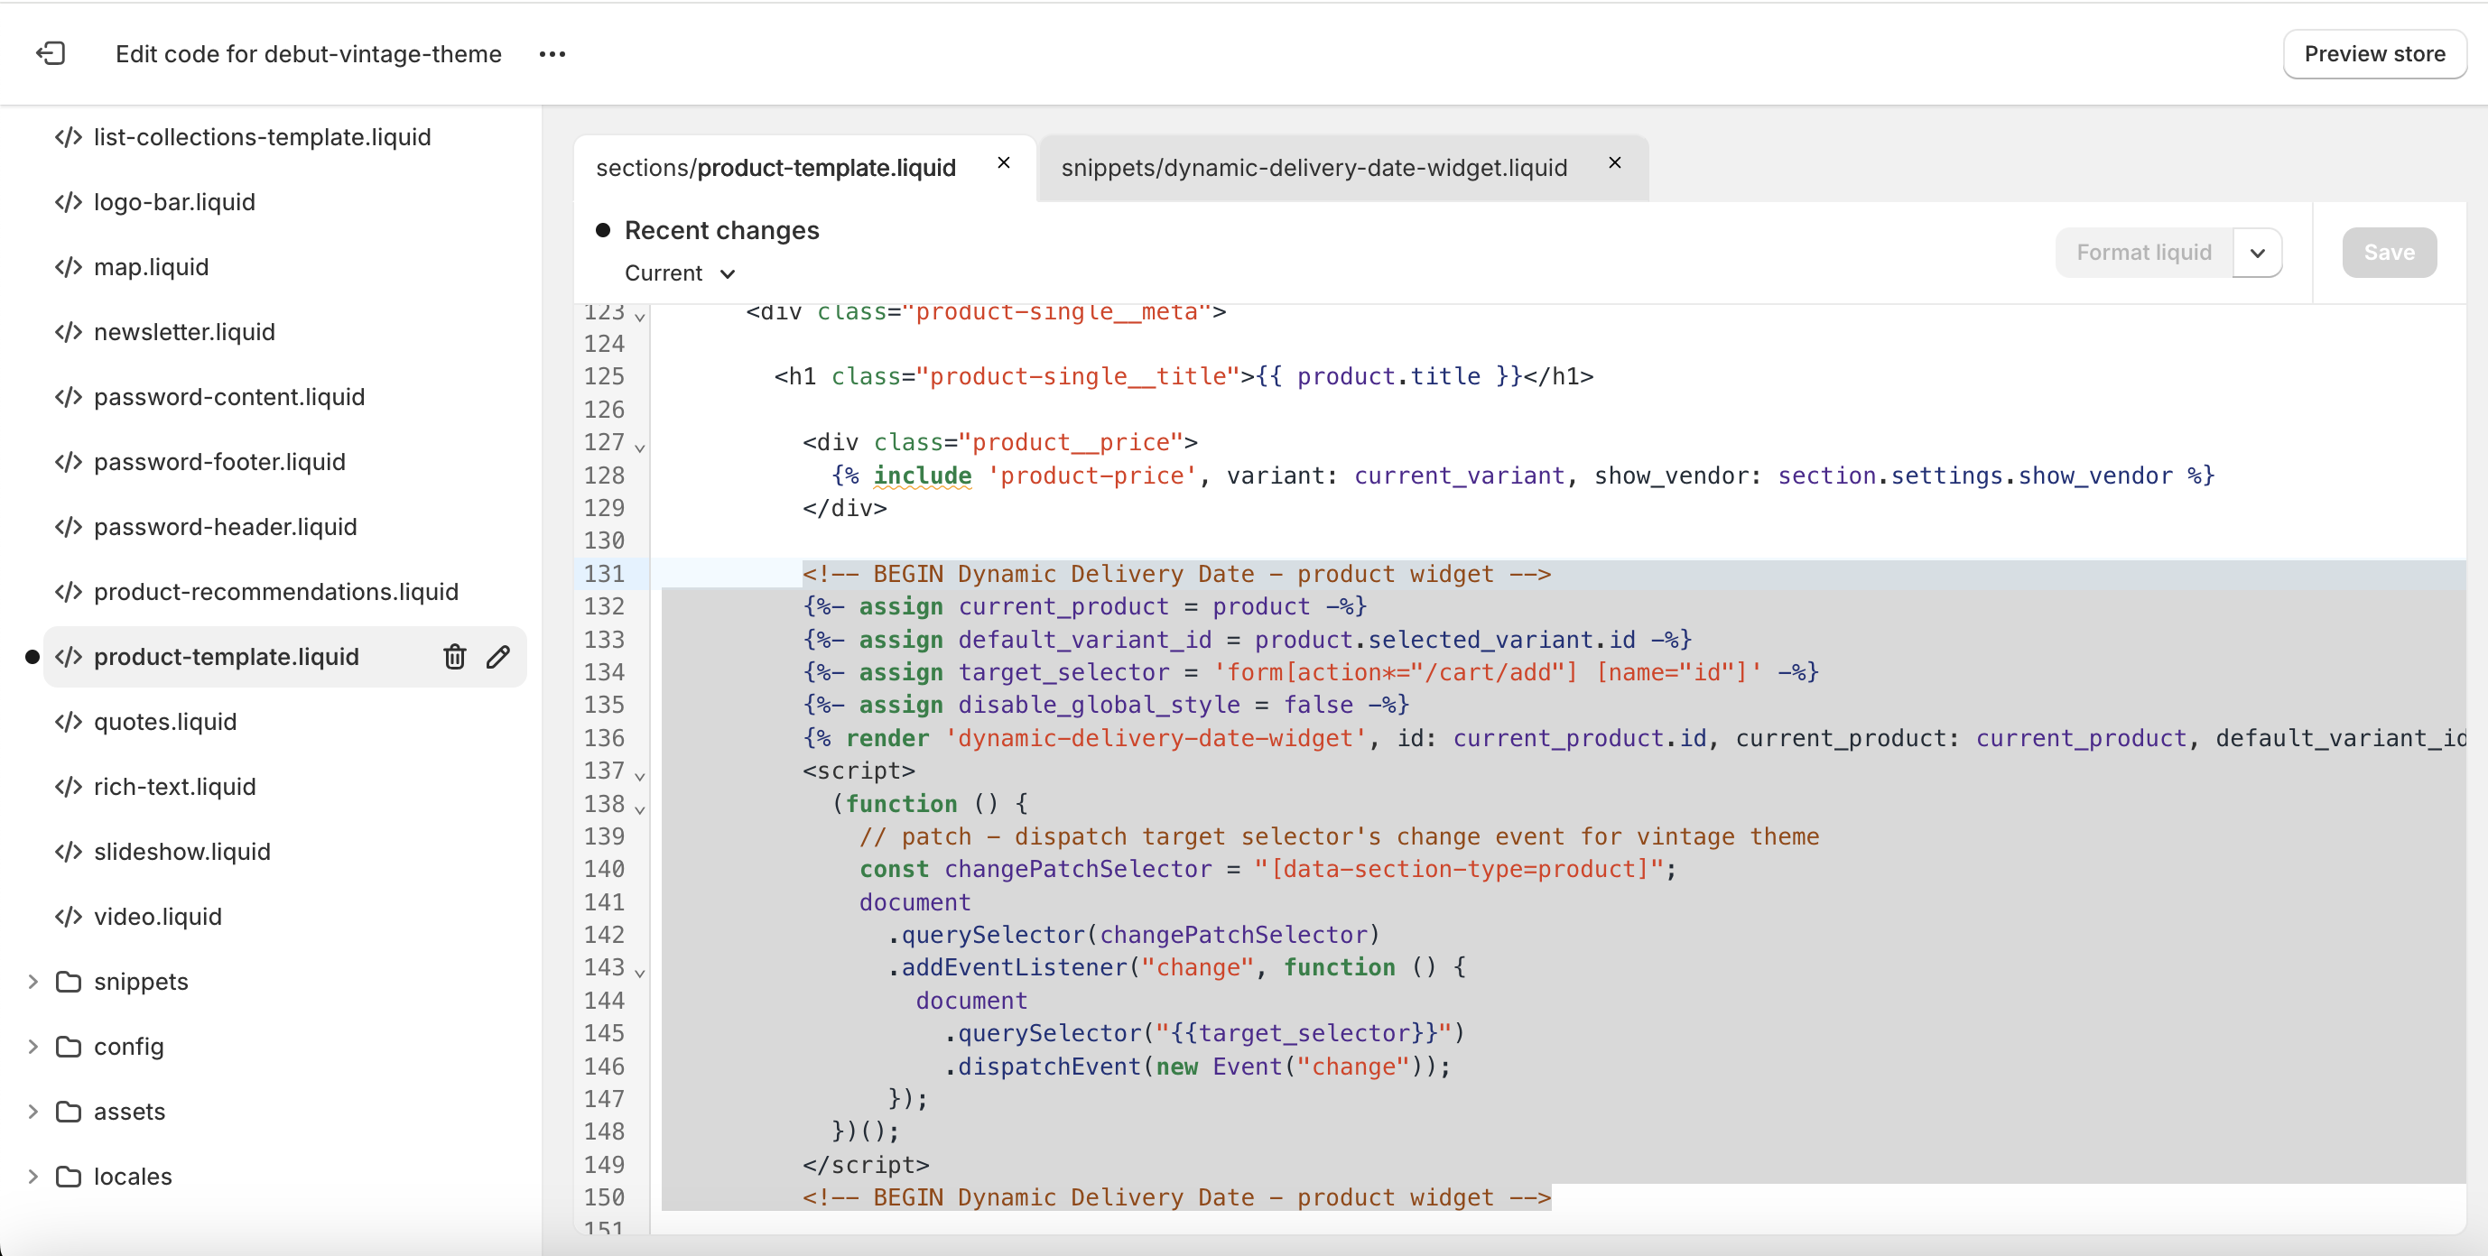Click the Recent changes heading
This screenshot has width=2488, height=1256.
pyautogui.click(x=721, y=230)
